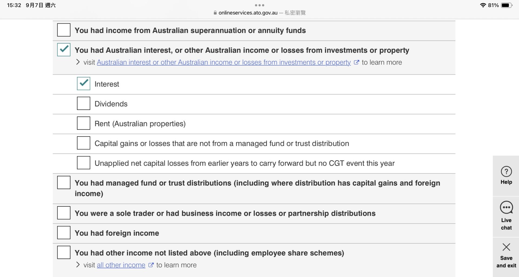
Task: Click external link icon after investments link
Action: coord(356,62)
